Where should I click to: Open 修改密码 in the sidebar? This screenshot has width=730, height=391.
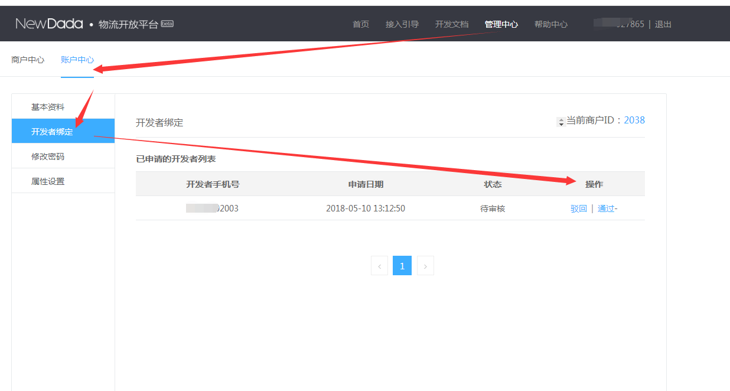[48, 157]
